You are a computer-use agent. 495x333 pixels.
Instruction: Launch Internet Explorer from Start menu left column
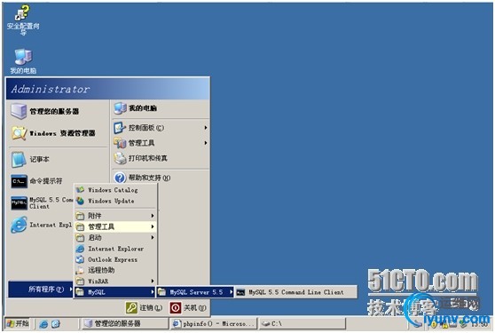coord(42,225)
